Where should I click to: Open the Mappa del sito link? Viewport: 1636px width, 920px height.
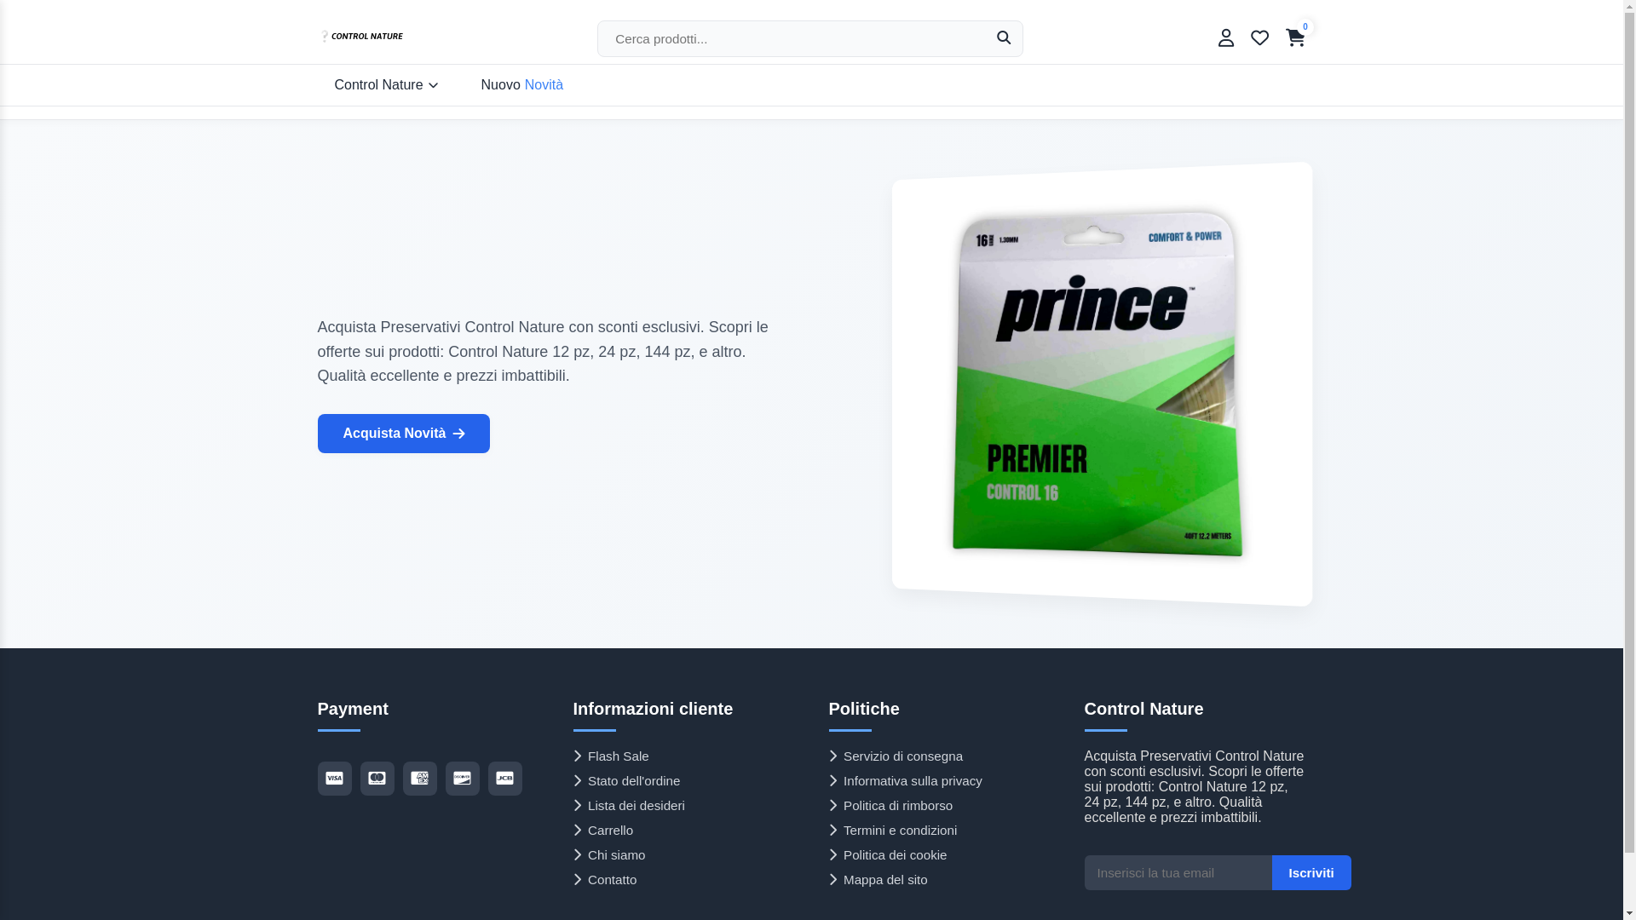coord(885,880)
